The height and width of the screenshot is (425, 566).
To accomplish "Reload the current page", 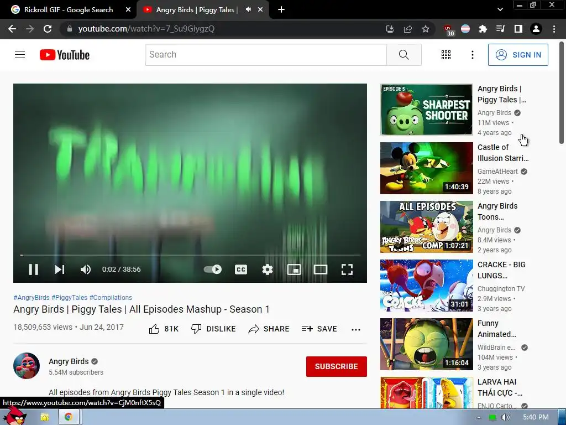I will [x=48, y=29].
